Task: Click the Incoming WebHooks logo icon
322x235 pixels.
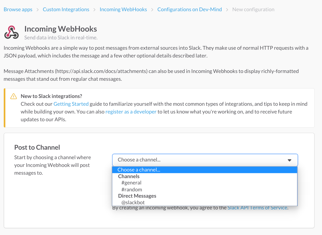Action: pyautogui.click(x=12, y=32)
